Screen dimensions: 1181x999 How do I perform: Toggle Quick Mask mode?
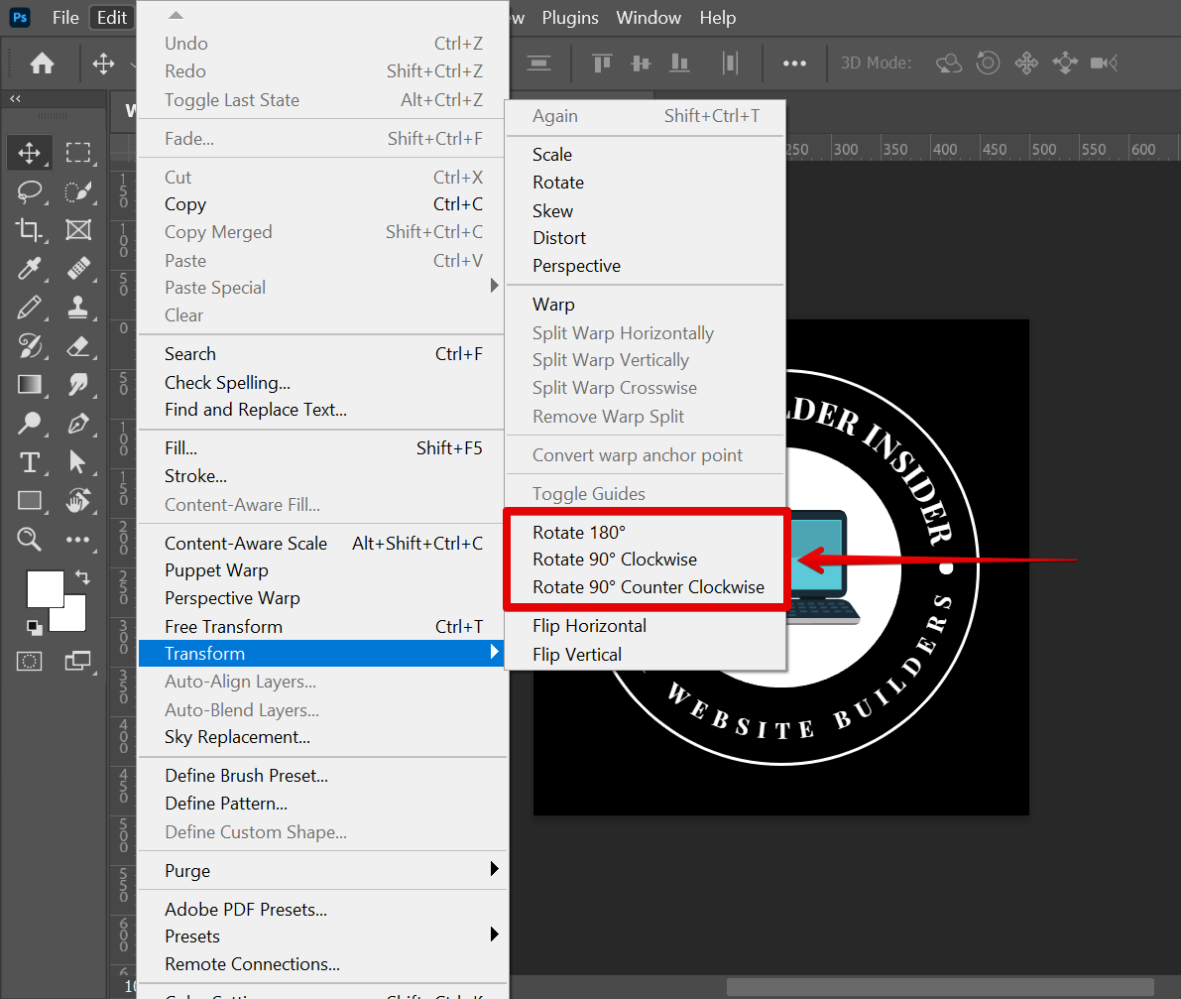click(x=30, y=661)
